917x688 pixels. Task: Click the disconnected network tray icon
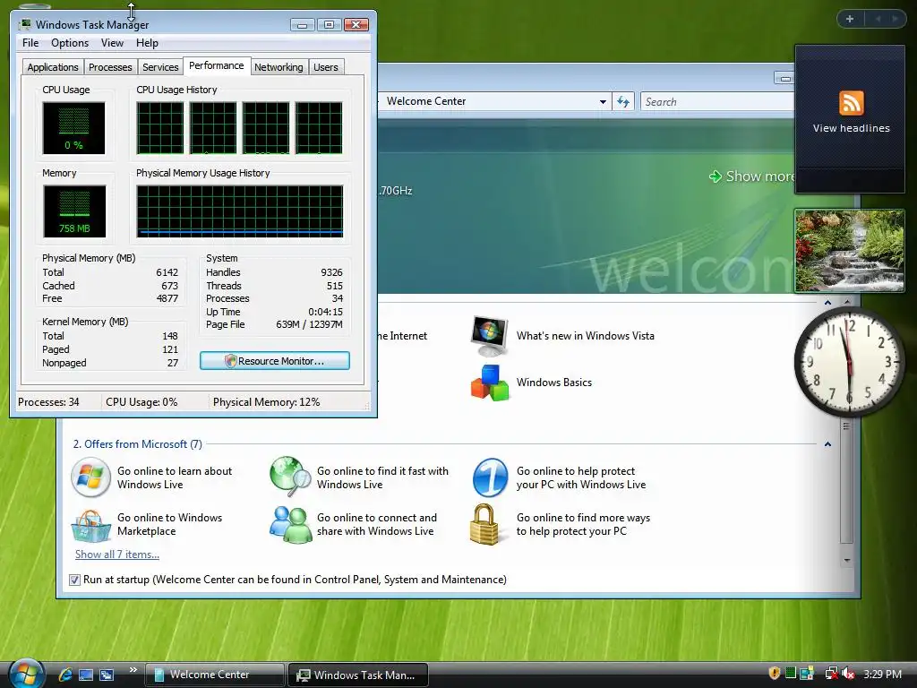pyautogui.click(x=831, y=674)
